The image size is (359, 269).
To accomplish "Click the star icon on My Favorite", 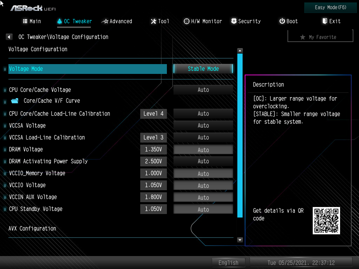I will click(303, 37).
